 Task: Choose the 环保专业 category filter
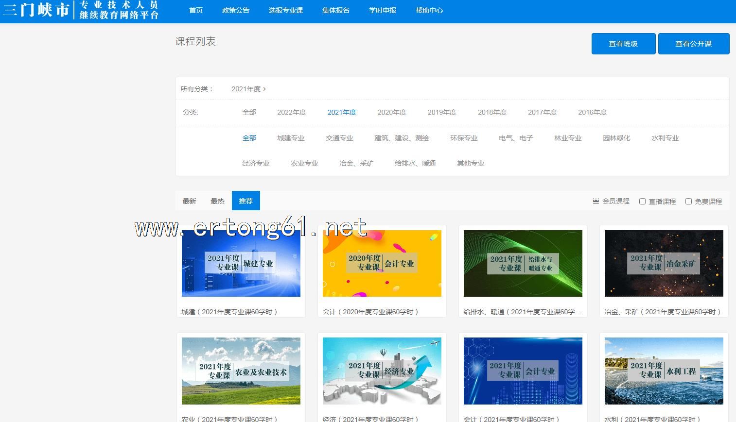click(x=463, y=138)
